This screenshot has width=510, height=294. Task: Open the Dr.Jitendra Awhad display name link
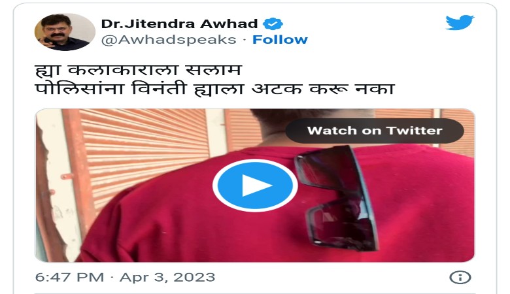pyautogui.click(x=179, y=24)
